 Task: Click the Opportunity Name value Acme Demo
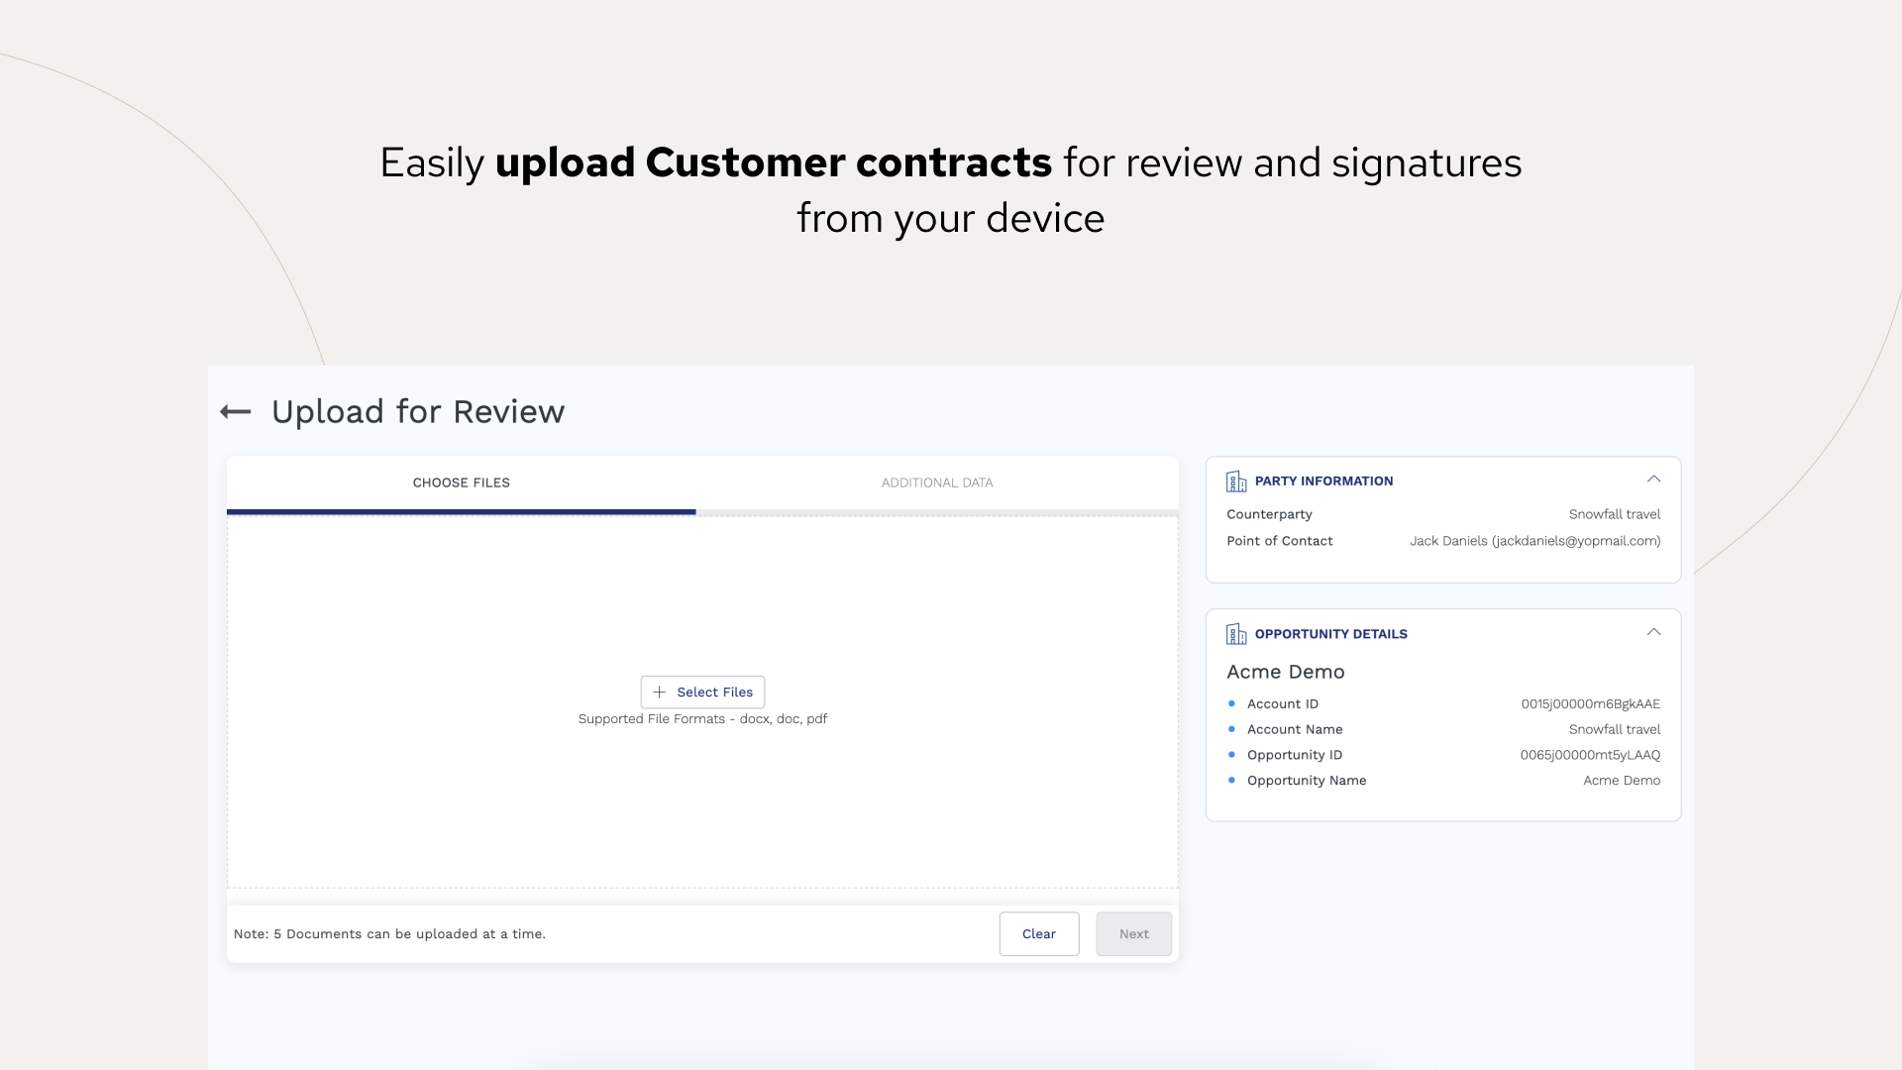tap(1622, 781)
